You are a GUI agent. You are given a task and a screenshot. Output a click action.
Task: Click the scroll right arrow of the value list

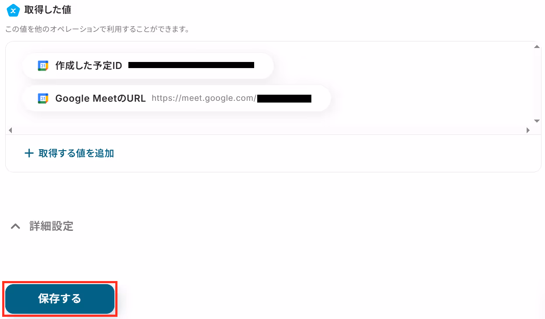click(528, 130)
